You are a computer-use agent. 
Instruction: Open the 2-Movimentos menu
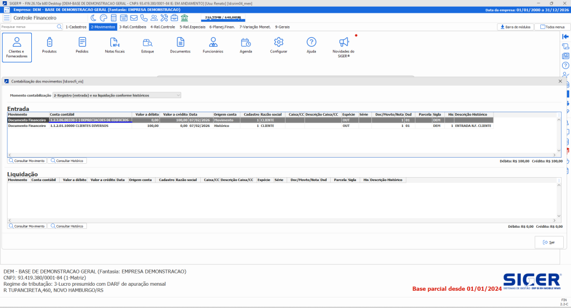(103, 27)
